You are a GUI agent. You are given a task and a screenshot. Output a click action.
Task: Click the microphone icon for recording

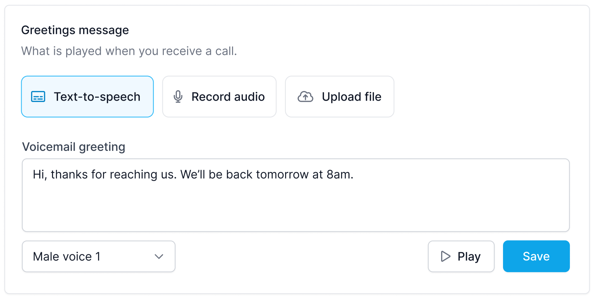178,97
